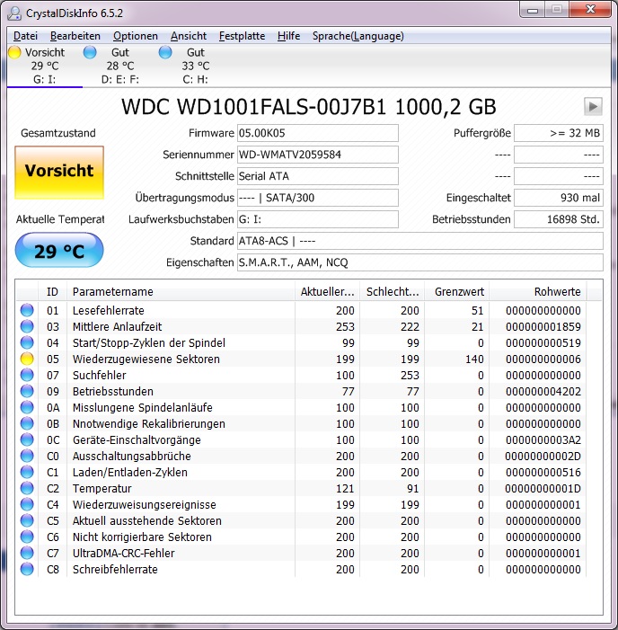The image size is (618, 630).
Task: Open the Optionen menu
Action: 136,36
